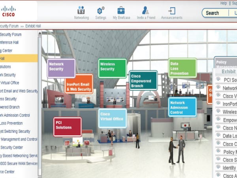This screenshot has width=237, height=178.
Task: Click the Wireless exhibit list icon
Action: (218, 111)
